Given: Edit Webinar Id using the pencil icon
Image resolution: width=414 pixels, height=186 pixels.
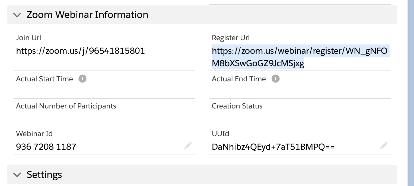Looking at the screenshot, I should click(188, 146).
